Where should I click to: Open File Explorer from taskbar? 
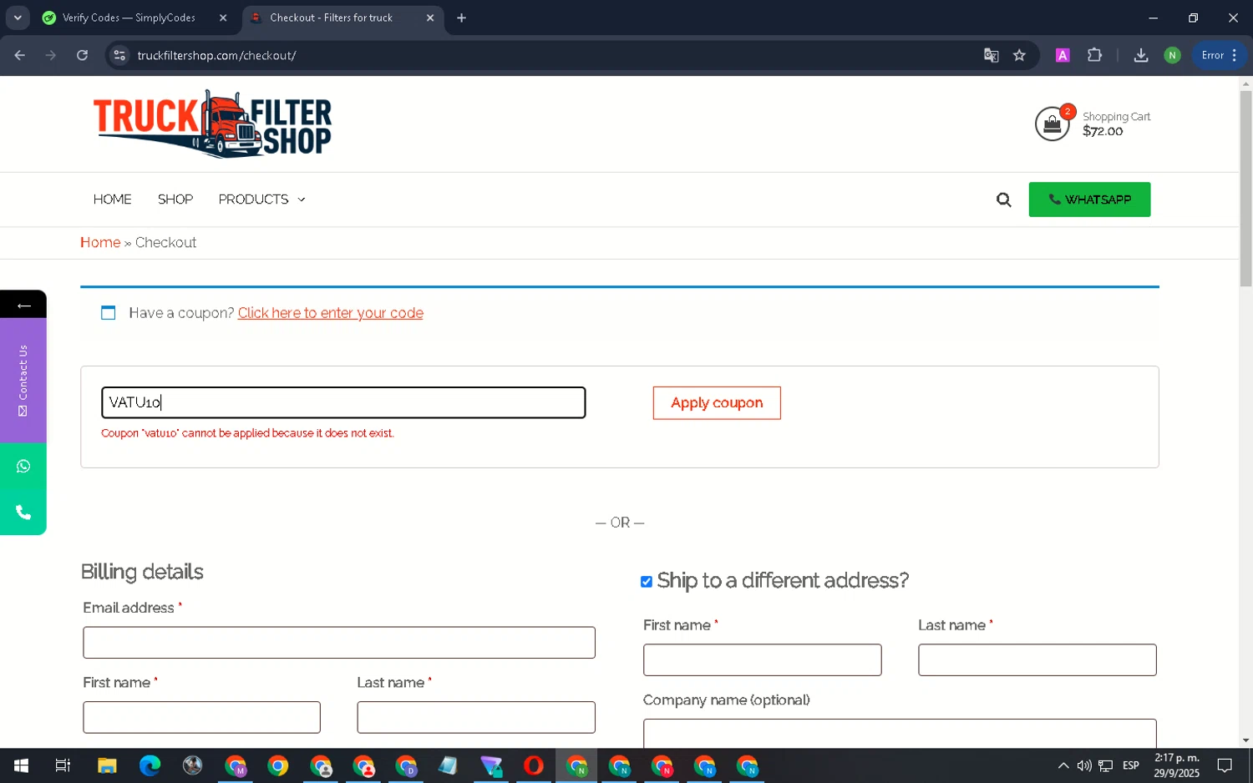click(107, 765)
